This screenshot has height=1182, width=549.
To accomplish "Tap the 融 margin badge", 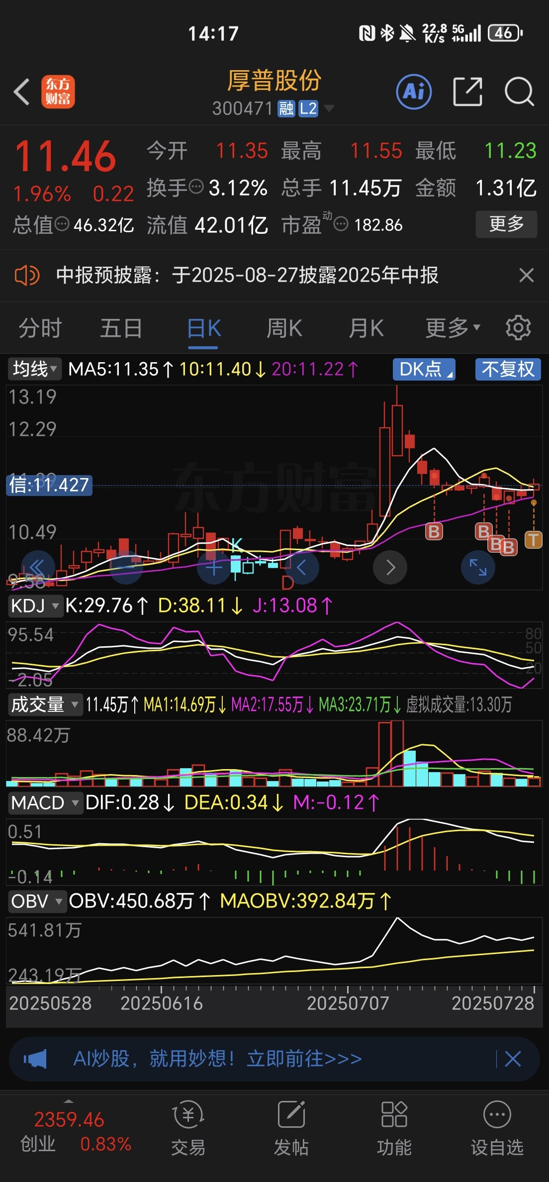I will (286, 108).
